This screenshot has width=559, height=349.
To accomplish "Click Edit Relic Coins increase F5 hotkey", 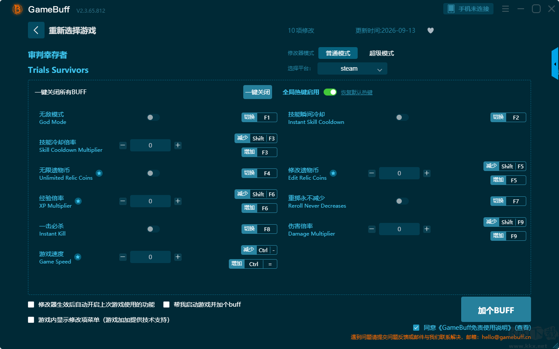I will 508,180.
